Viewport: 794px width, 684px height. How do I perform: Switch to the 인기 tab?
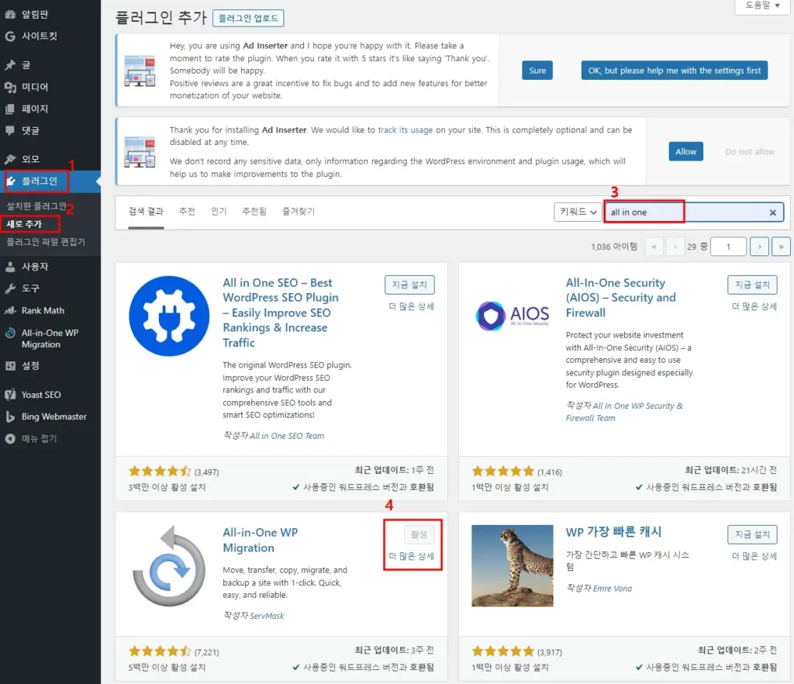pyautogui.click(x=219, y=212)
